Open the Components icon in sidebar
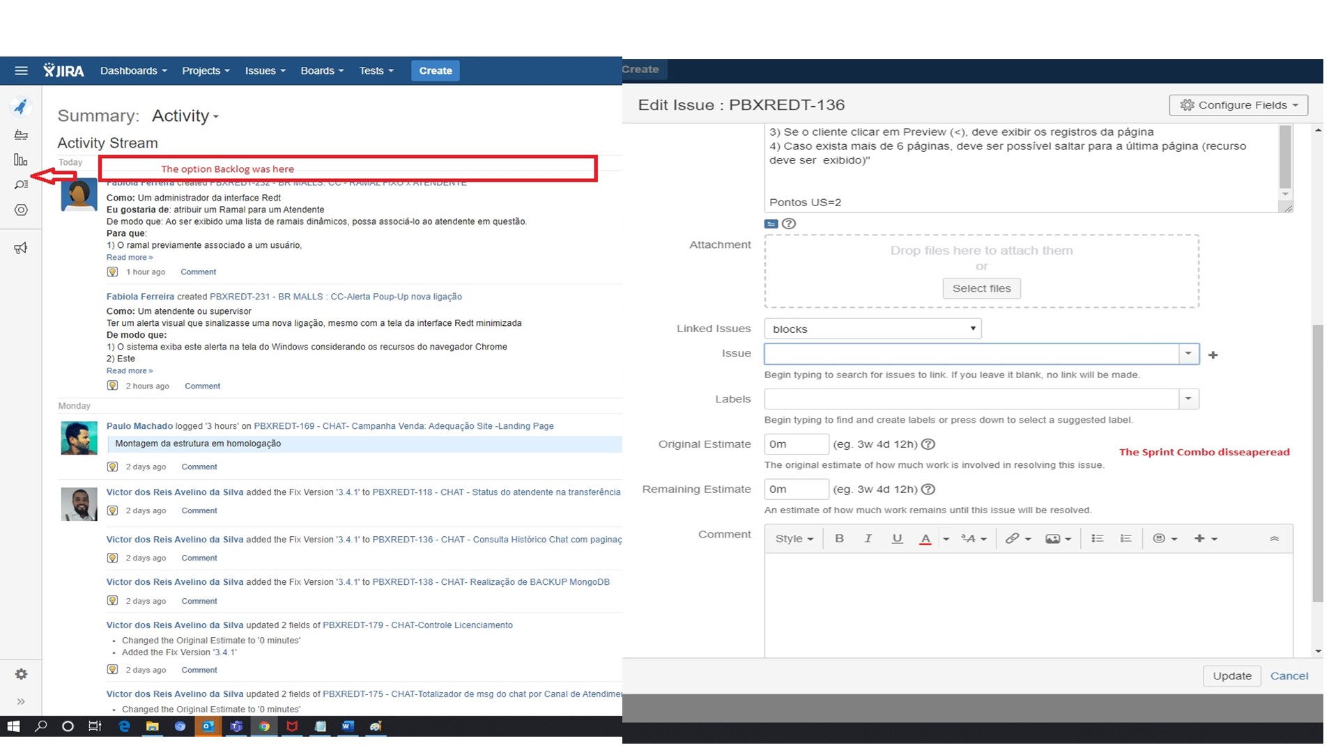 [21, 210]
